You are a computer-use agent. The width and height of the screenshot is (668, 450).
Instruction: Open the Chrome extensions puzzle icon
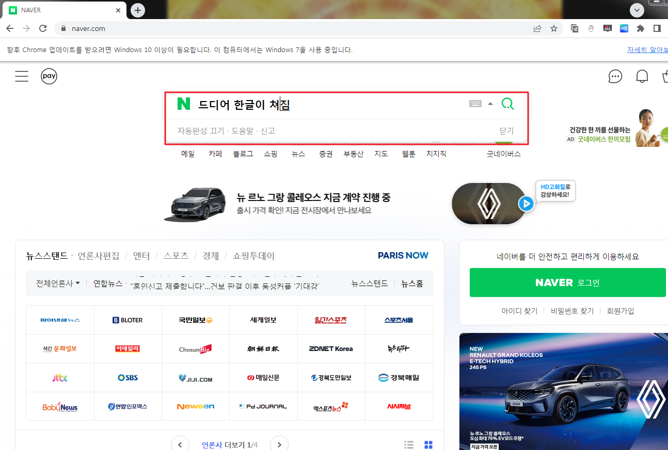[x=641, y=28]
